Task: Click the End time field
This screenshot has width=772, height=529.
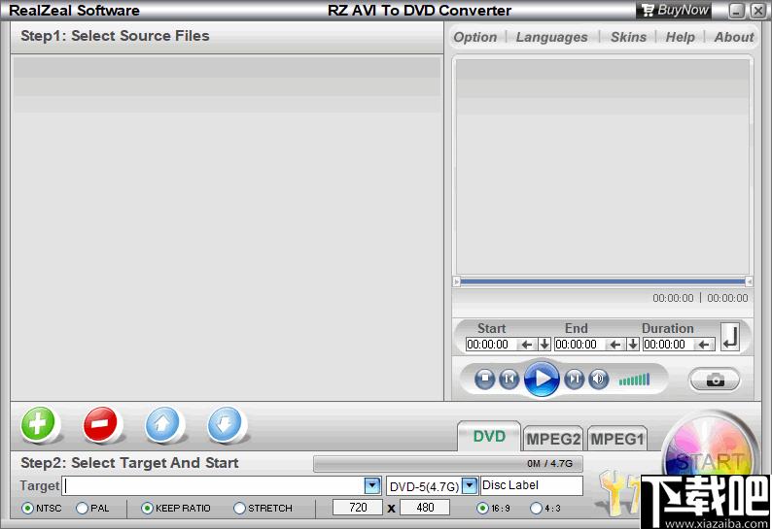Action: 581,345
